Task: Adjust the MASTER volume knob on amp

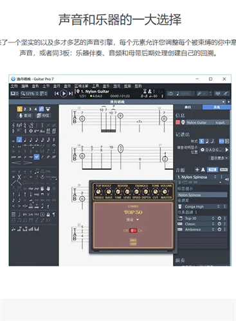Action: click(x=165, y=191)
